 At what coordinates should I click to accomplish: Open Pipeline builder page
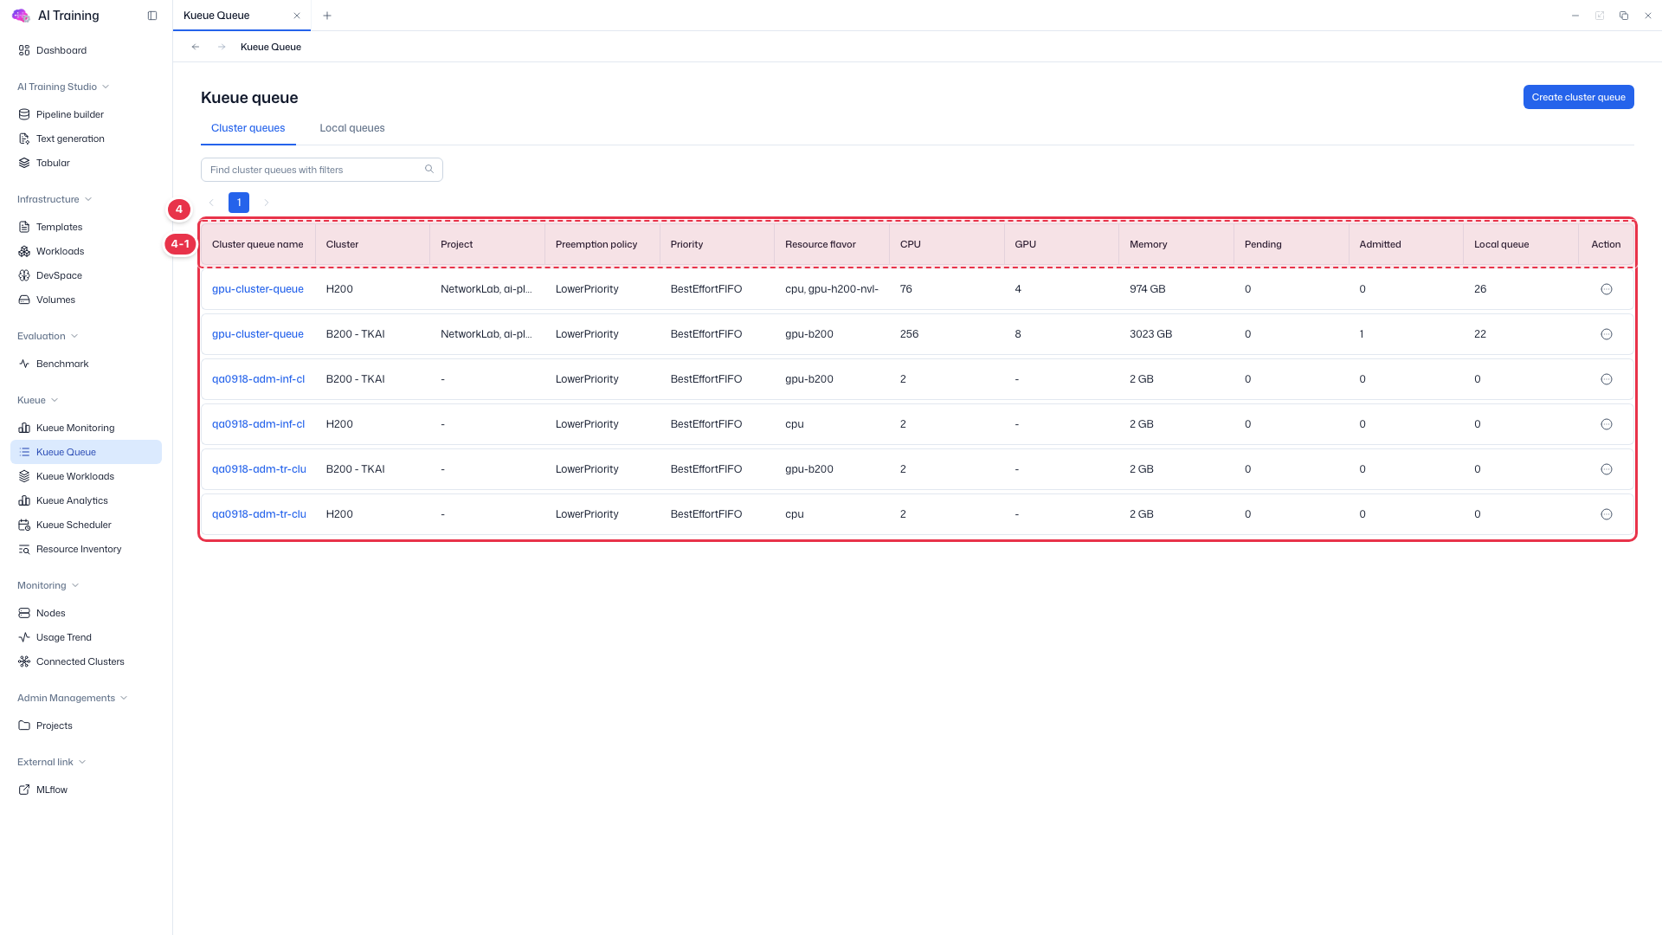86,114
